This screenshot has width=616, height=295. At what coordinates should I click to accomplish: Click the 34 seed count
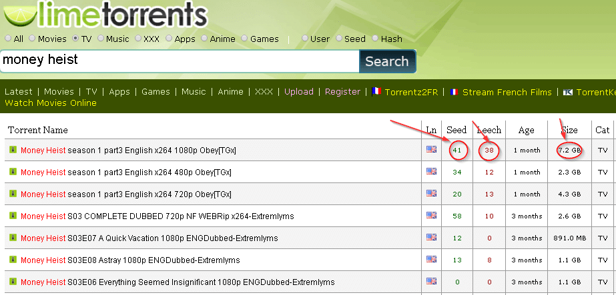coord(457,172)
